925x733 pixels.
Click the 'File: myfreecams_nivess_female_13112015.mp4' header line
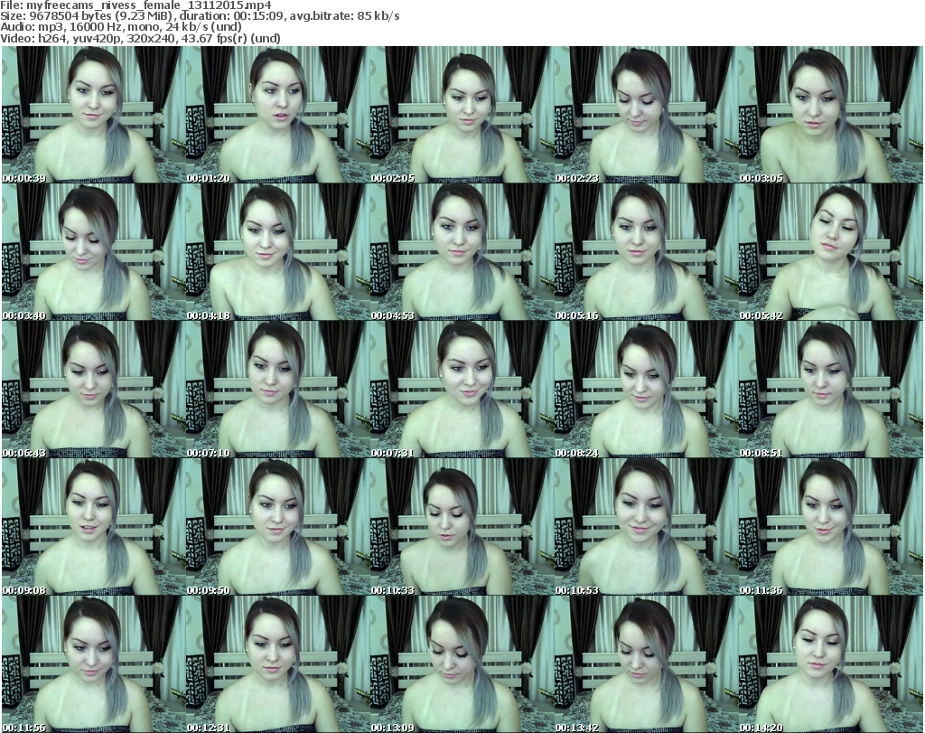(x=135, y=5)
